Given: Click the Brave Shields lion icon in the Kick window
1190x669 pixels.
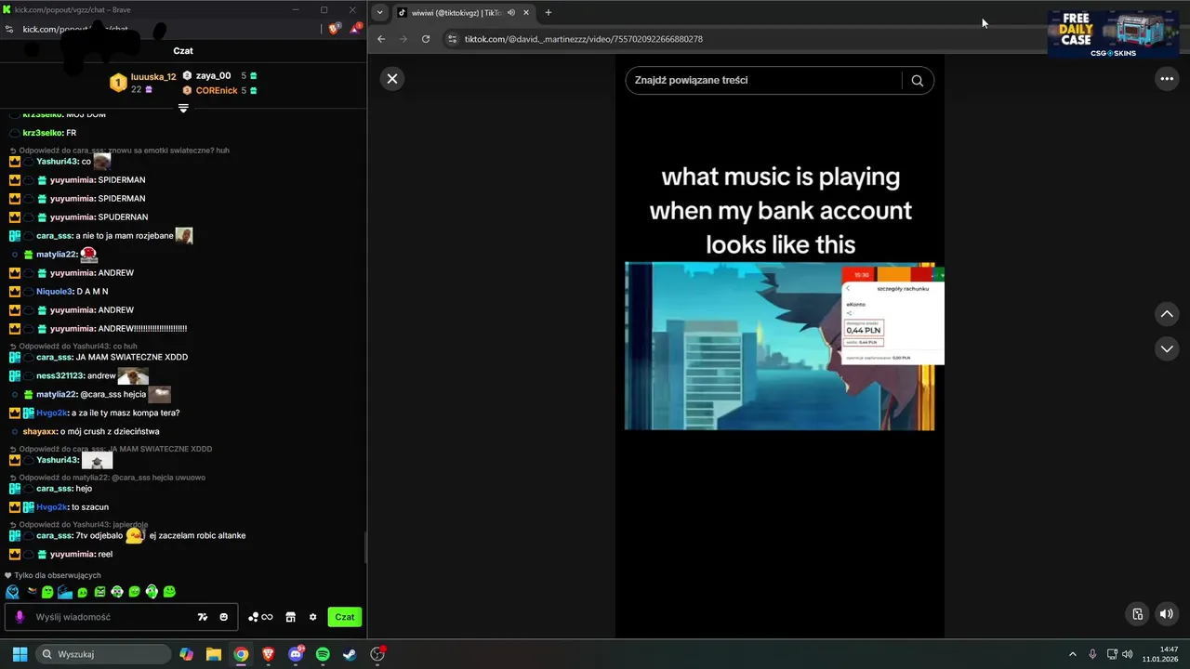Looking at the screenshot, I should [x=336, y=29].
